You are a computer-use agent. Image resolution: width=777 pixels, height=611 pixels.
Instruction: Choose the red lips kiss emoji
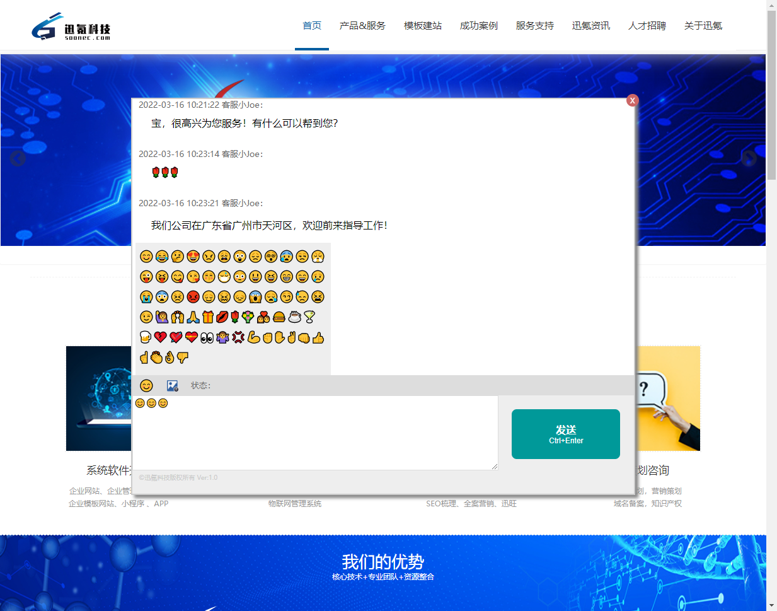coord(222,317)
